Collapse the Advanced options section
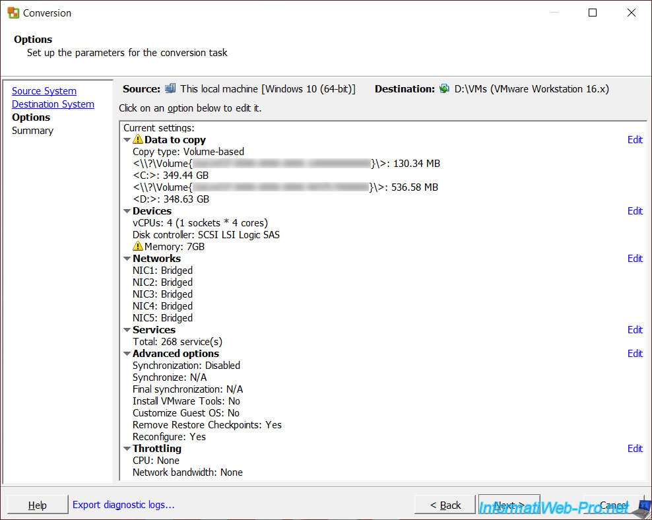The image size is (652, 520). pyautogui.click(x=127, y=354)
